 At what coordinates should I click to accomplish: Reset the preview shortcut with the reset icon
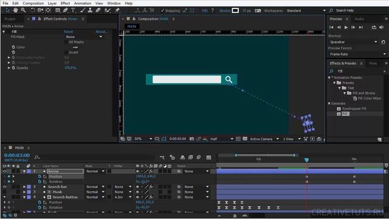(x=384, y=42)
